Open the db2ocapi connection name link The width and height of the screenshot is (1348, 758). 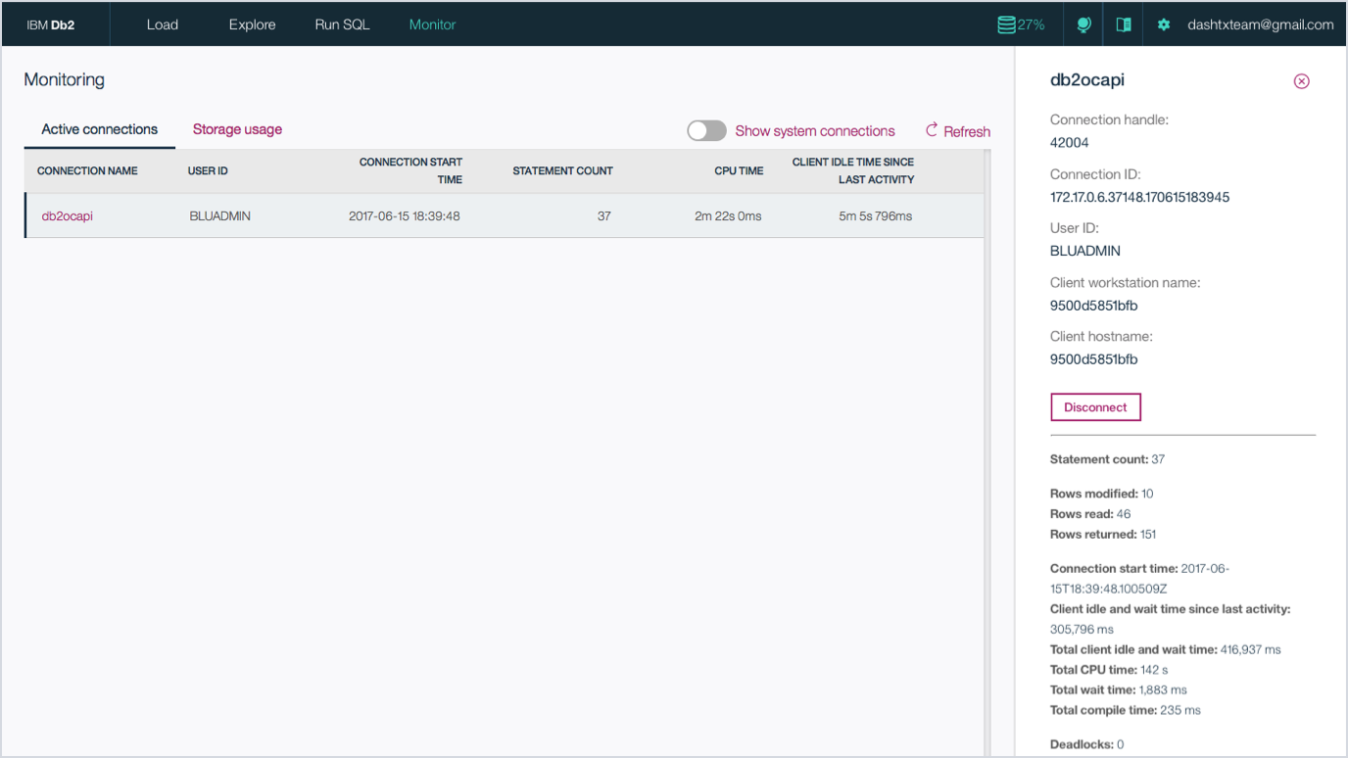(x=67, y=215)
